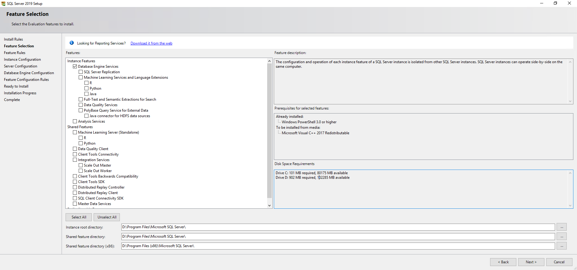Check Client Tools Connectivity
The width and height of the screenshot is (577, 270).
[x=75, y=154]
